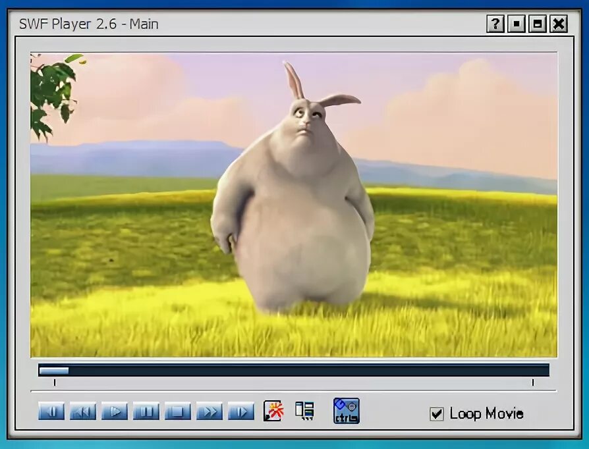Viewport: 589px width, 449px height.
Task: Pause the movie
Action: tap(146, 411)
